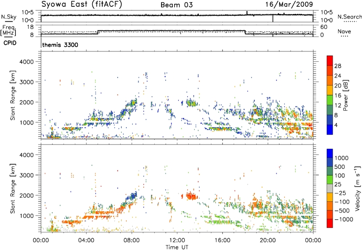Click the "-25" velocity colorbar label
The image size is (362, 250).
pyautogui.click(x=340, y=193)
